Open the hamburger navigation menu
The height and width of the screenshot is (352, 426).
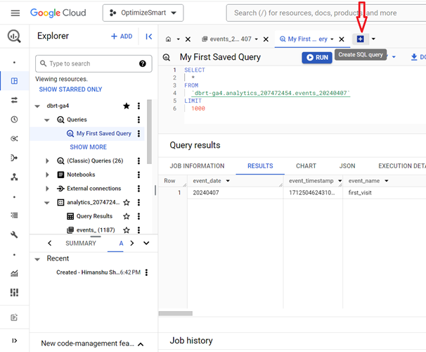point(15,13)
